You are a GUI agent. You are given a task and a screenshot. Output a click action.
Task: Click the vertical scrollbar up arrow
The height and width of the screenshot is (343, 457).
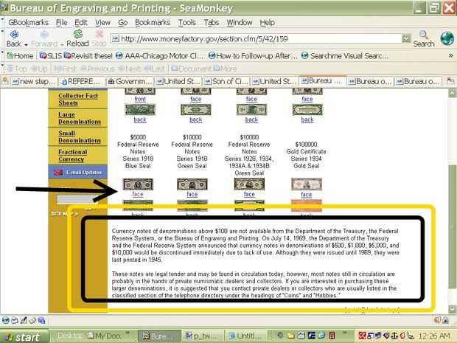[452, 94]
